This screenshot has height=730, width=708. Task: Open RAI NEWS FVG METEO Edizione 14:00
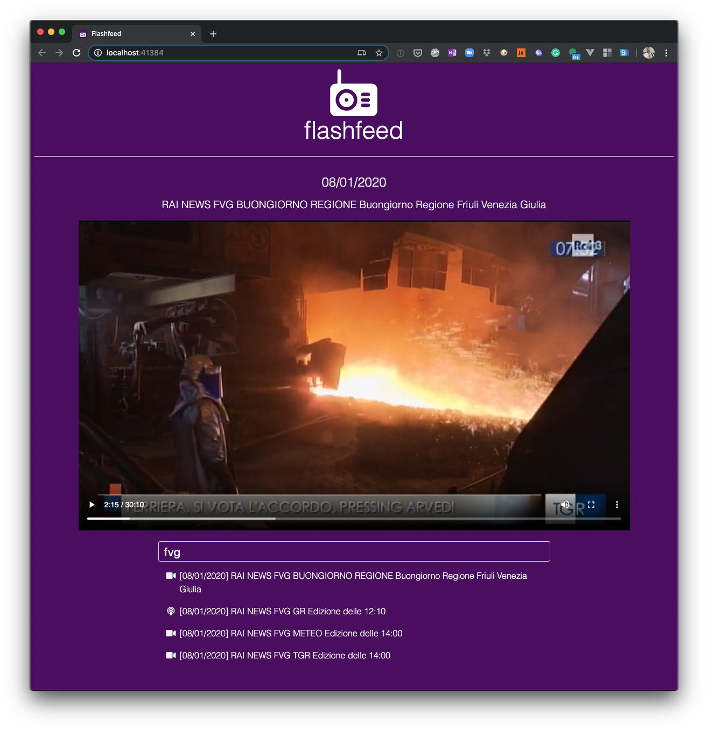click(291, 633)
